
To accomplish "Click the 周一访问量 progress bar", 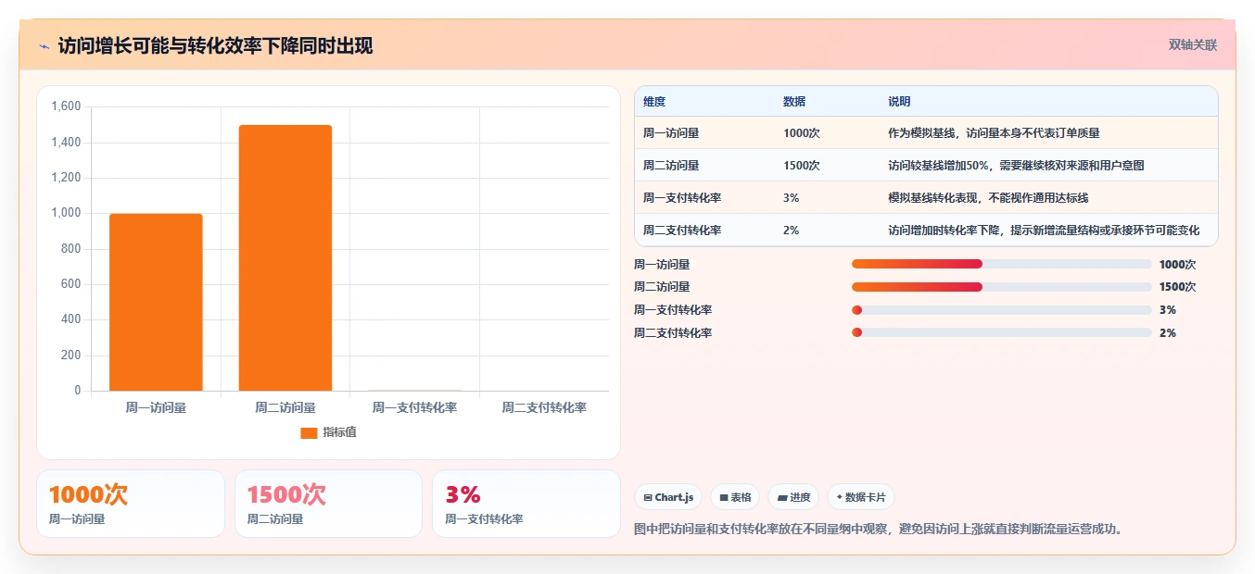I will tap(1001, 264).
